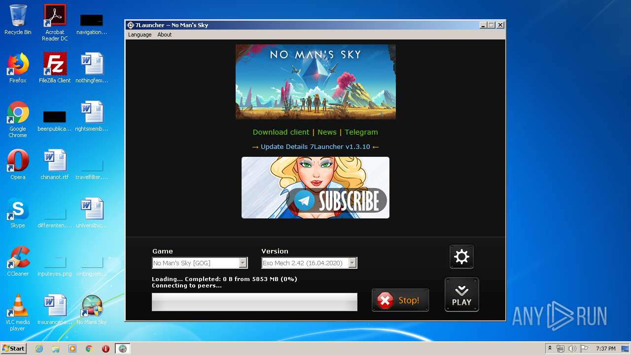Click the download progress bar
Viewport: 631px width, 355px height.
click(x=254, y=302)
